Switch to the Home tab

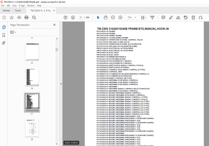click(x=6, y=10)
